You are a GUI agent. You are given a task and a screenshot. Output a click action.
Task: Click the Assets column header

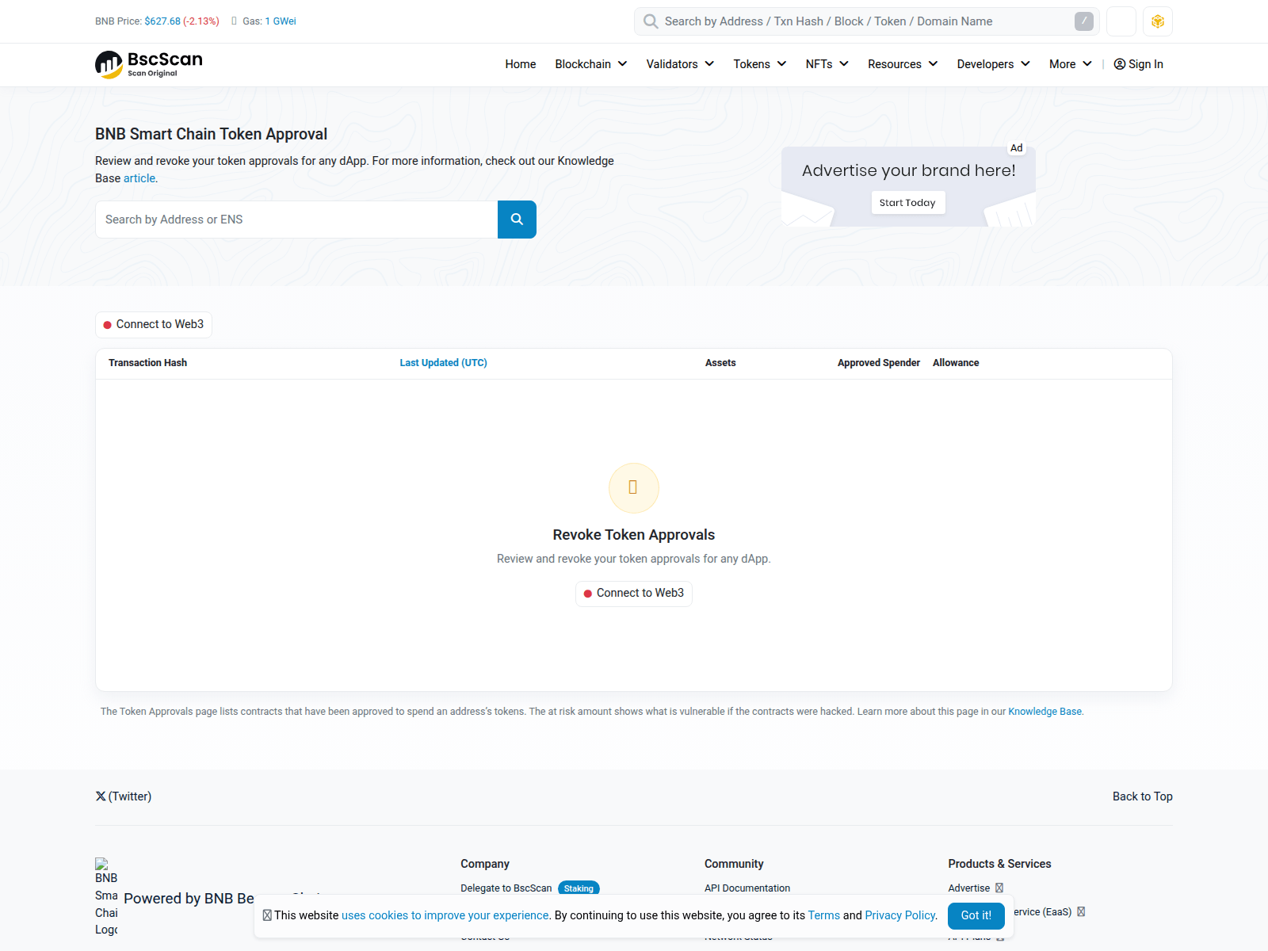(x=720, y=363)
